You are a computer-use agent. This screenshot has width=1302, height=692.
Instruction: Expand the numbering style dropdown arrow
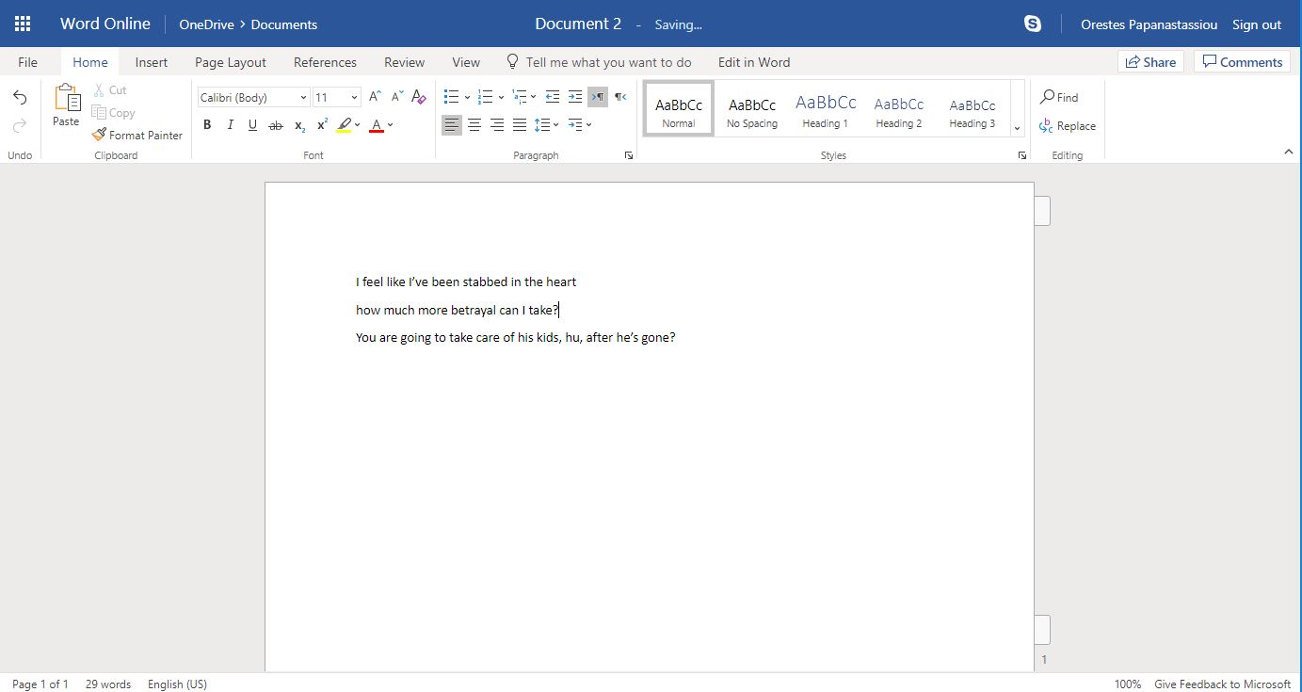(501, 97)
